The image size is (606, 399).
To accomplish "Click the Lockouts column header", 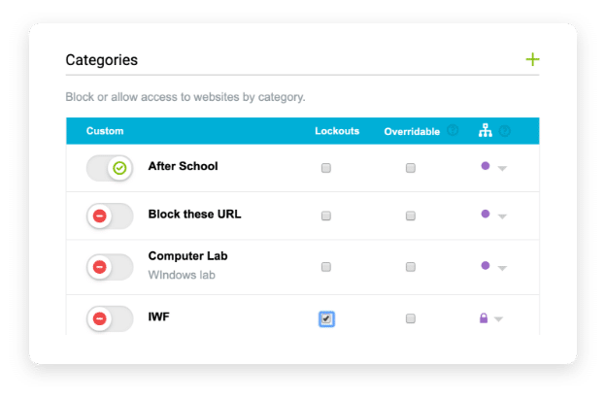I will pyautogui.click(x=337, y=131).
